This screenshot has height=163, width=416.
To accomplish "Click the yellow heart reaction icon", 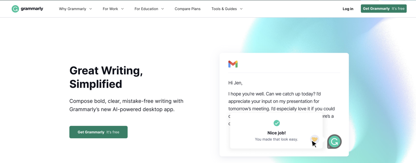I will point(314,139).
